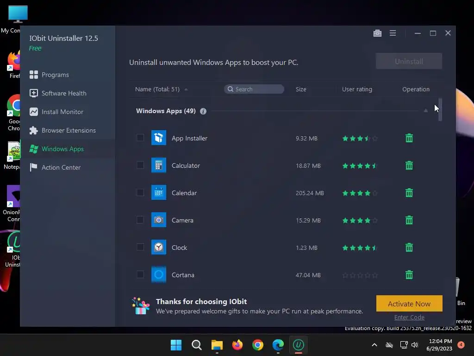Click the app list vertical scrollbar
The width and height of the screenshot is (474, 356).
[x=440, y=109]
